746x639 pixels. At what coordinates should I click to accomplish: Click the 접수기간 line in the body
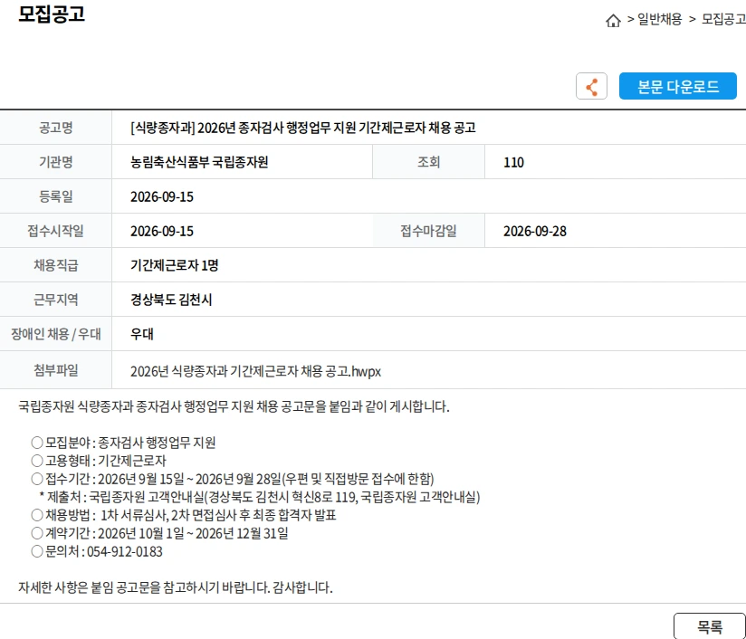[233, 479]
